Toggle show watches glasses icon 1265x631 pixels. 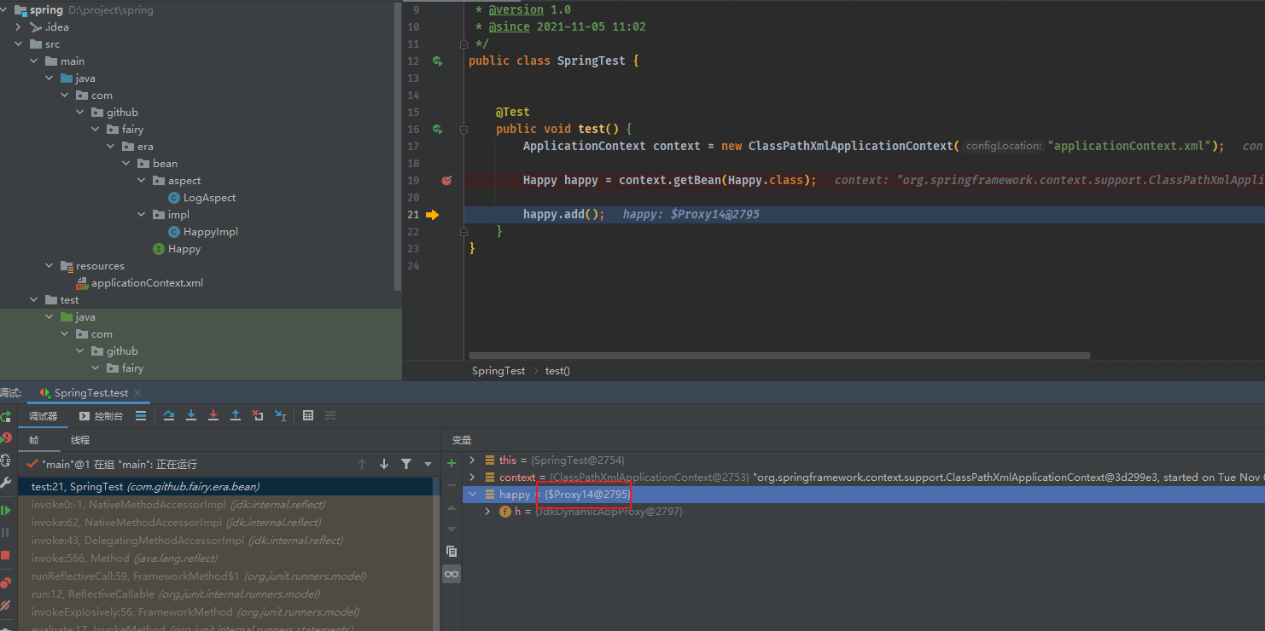click(452, 574)
